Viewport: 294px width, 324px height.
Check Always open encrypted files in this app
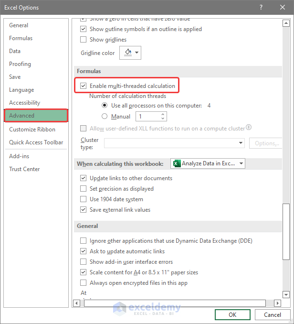pos(84,283)
